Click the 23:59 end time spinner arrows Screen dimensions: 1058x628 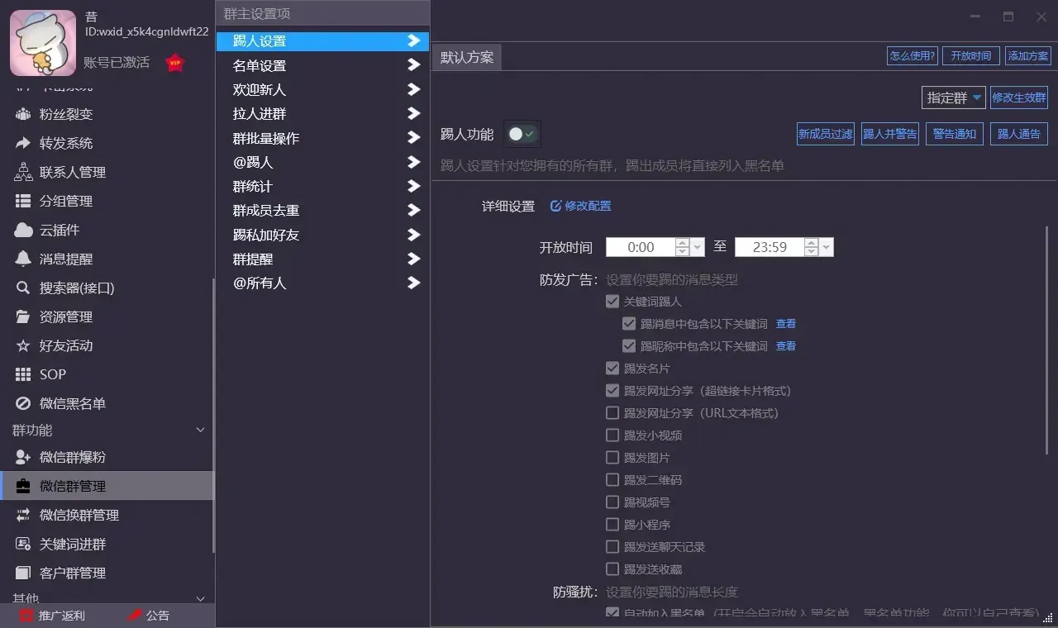coord(812,247)
